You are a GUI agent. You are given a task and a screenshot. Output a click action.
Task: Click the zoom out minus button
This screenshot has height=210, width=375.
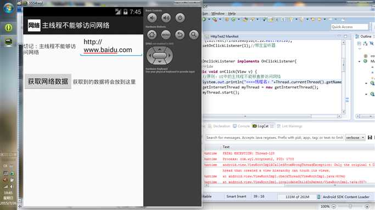334,206
